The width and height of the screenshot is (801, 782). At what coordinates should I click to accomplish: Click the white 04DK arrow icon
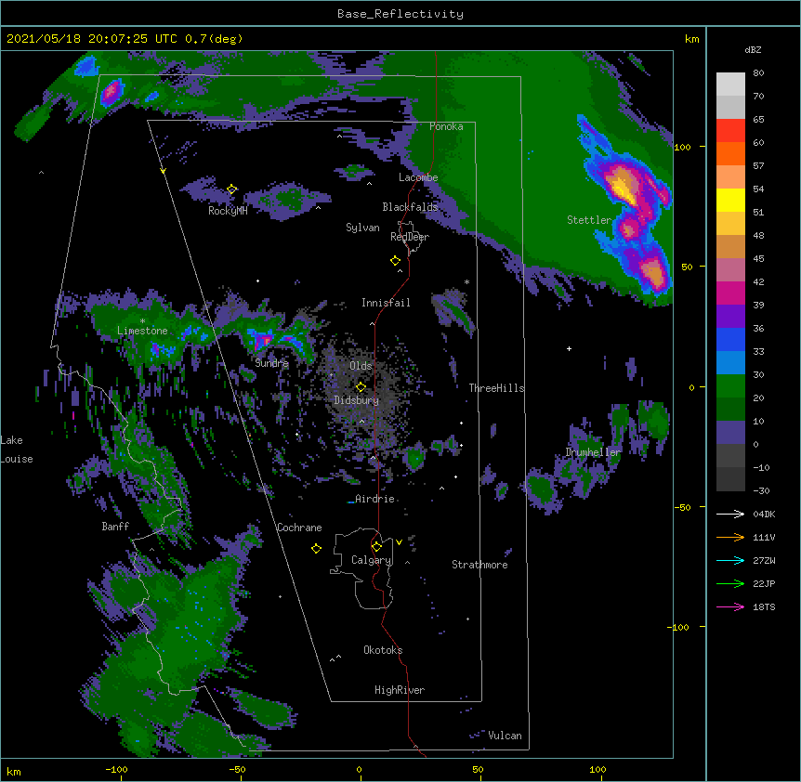730,514
